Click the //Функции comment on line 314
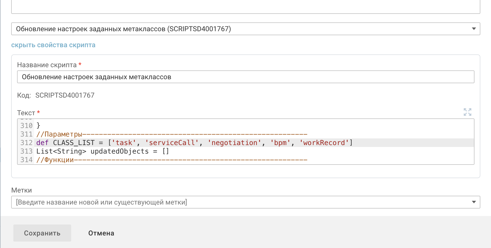The height and width of the screenshot is (248, 491). (x=55, y=160)
